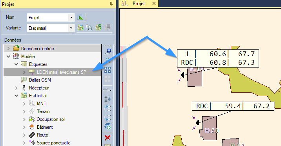Collapse the Modèle node
281x146 pixels.
pos(8,56)
